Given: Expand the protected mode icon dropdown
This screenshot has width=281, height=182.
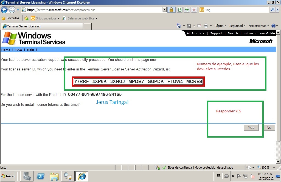Looking at the screenshot, I should pos(253,168).
